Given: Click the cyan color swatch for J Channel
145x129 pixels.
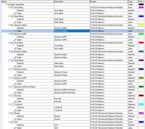Looking at the screenshot, I should point(141,104).
